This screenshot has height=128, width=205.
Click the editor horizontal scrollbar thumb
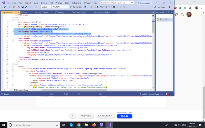[x=75, y=90]
